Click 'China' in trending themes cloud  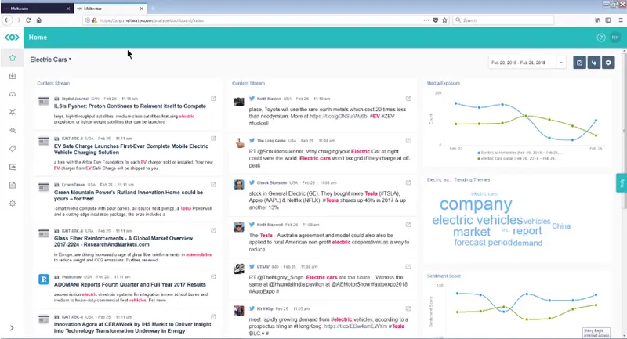coord(561,226)
